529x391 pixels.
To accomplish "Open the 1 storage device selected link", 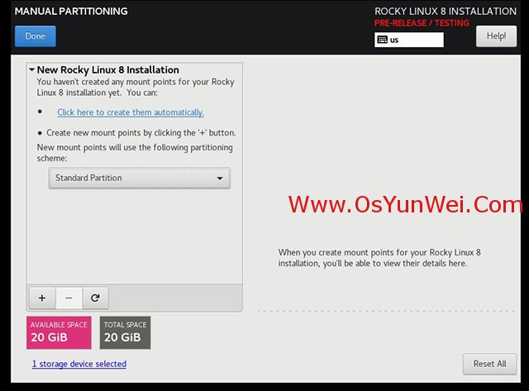I will pyautogui.click(x=79, y=364).
